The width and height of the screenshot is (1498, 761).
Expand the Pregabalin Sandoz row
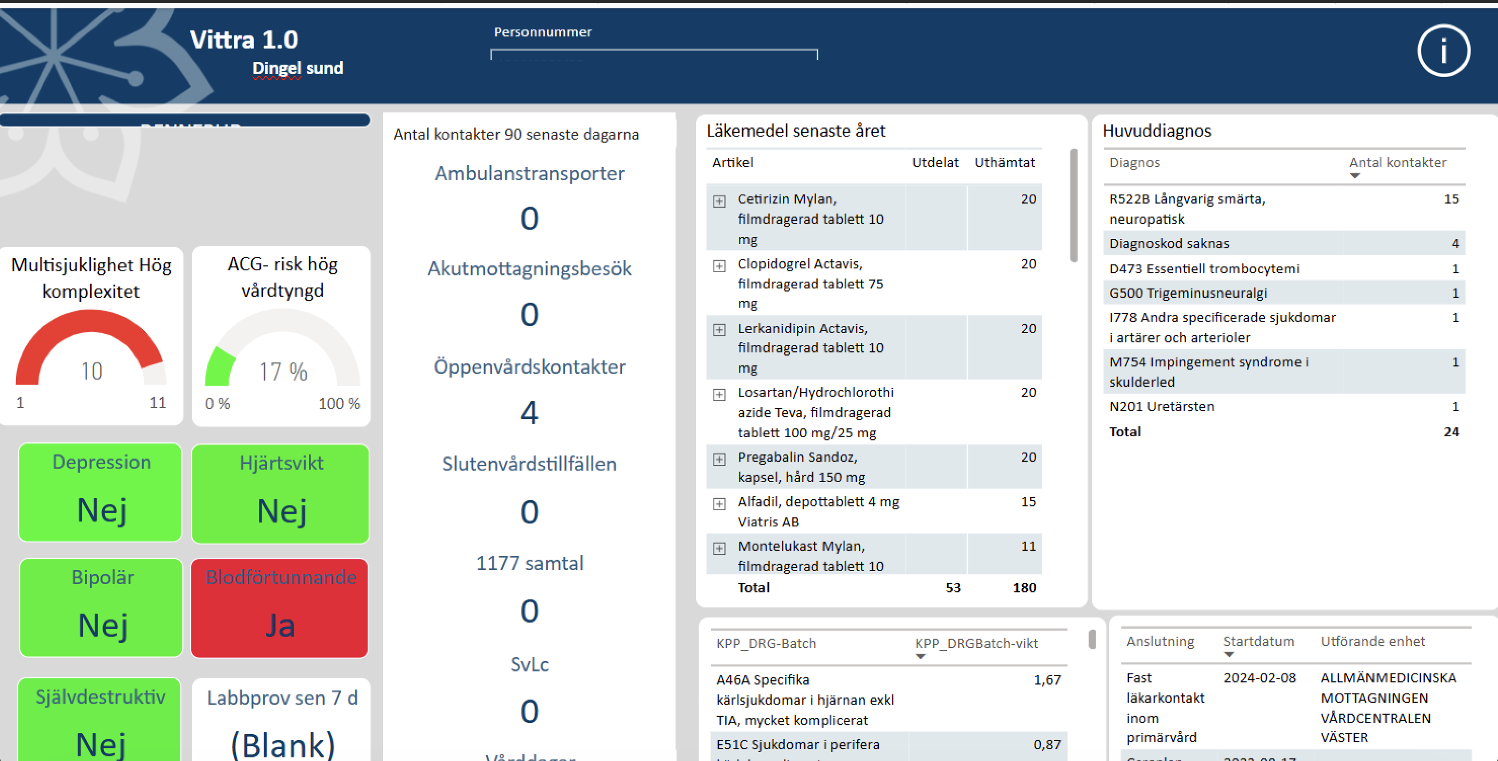719,459
